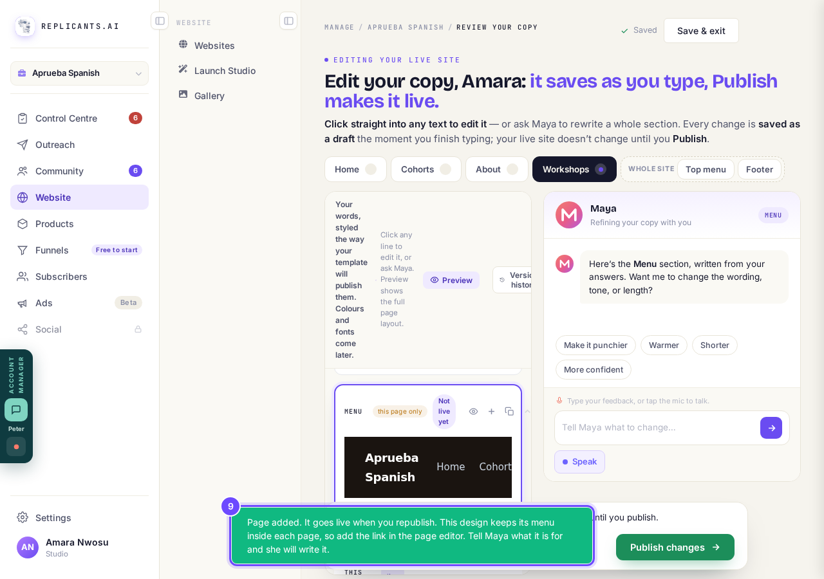Select the Top menu whole-site tab
The width and height of the screenshot is (824, 579).
coord(706,169)
